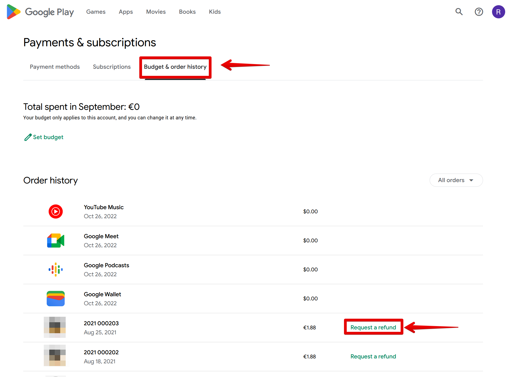
Task: Open the blurred thumbnail for order 2021 000203
Action: [x=55, y=327]
